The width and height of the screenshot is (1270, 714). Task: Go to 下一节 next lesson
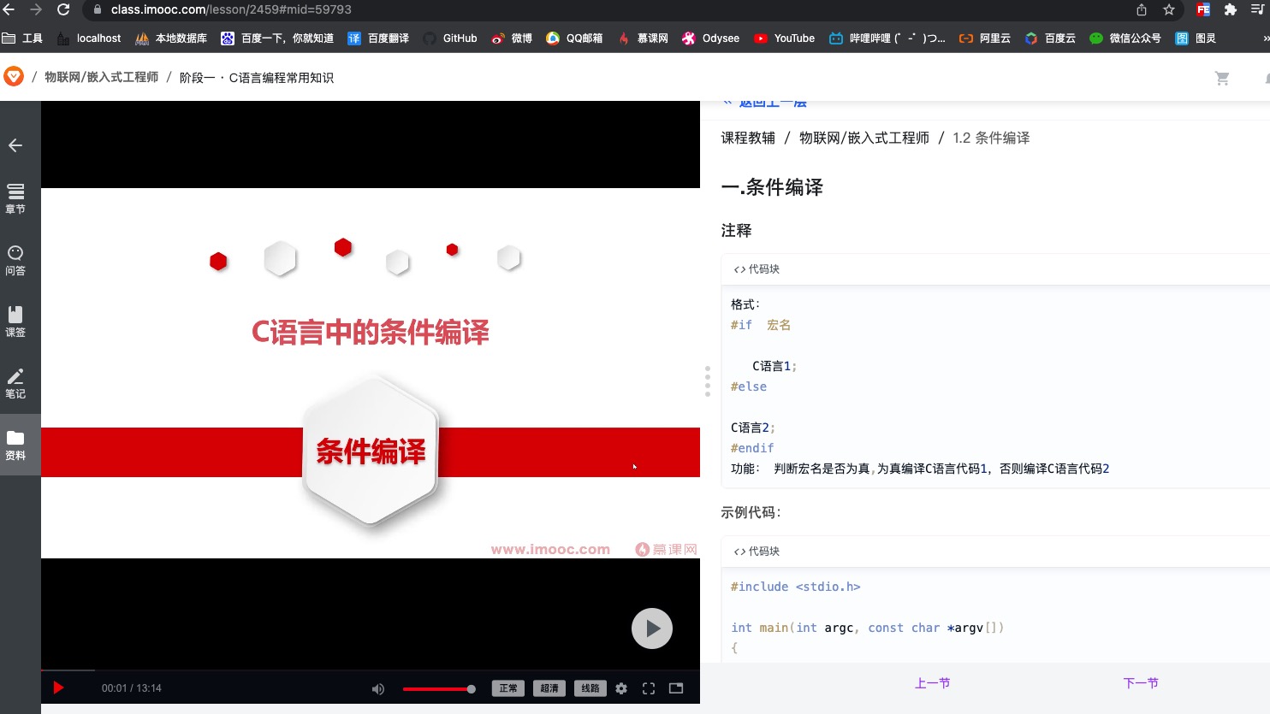pyautogui.click(x=1141, y=683)
